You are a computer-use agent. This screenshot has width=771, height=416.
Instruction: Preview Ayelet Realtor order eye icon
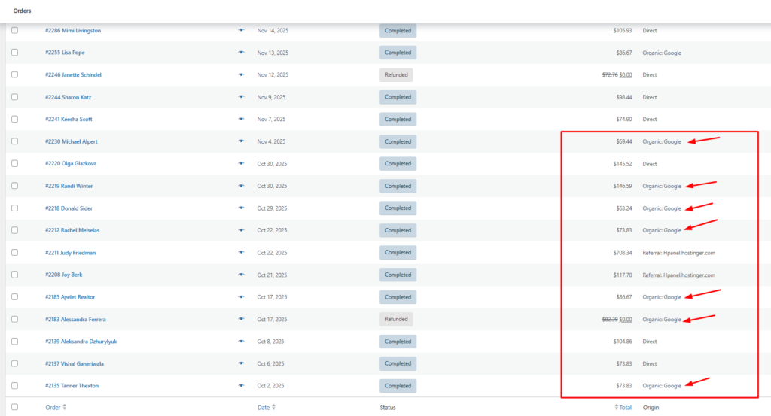point(241,296)
